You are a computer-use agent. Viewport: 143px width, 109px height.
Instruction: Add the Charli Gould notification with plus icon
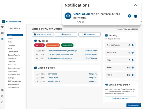pos(129,16)
